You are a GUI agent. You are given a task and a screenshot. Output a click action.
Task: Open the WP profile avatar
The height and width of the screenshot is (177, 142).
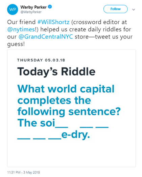[x=13, y=9]
